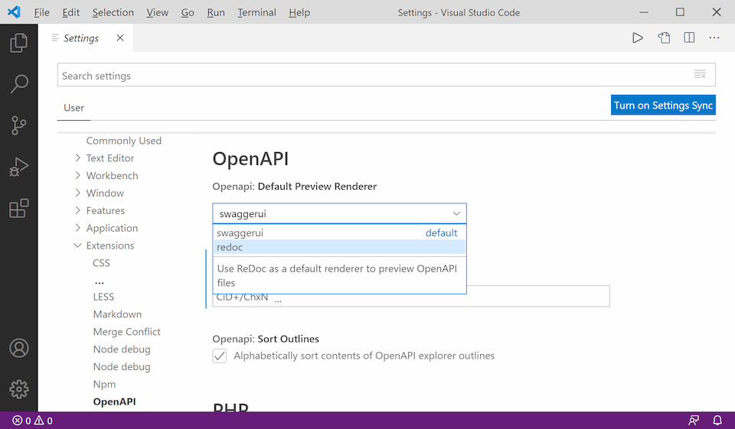Viewport: 735px width, 429px height.
Task: Click the OpenAPI section heading
Action: pos(250,159)
